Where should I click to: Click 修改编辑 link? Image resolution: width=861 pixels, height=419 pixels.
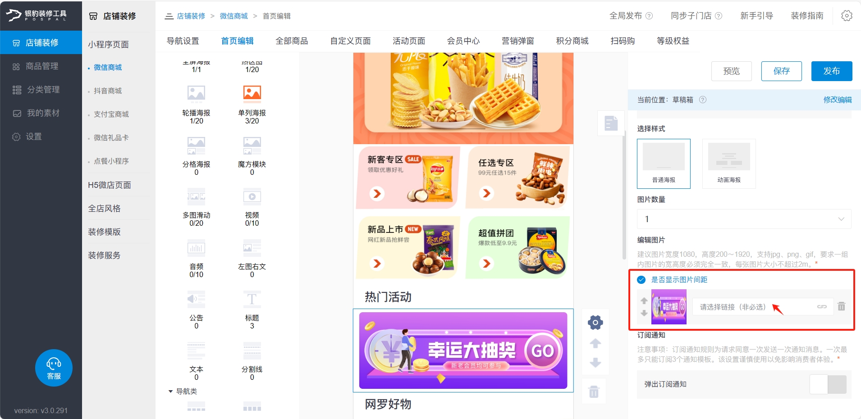(838, 100)
